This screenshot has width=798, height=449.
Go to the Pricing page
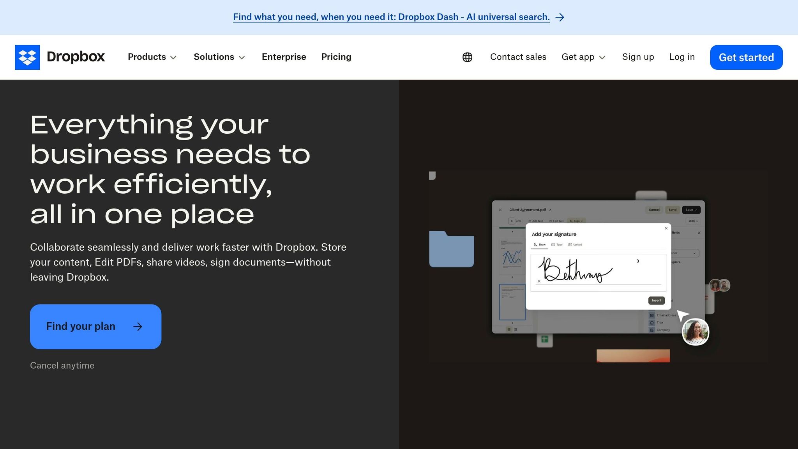click(336, 57)
